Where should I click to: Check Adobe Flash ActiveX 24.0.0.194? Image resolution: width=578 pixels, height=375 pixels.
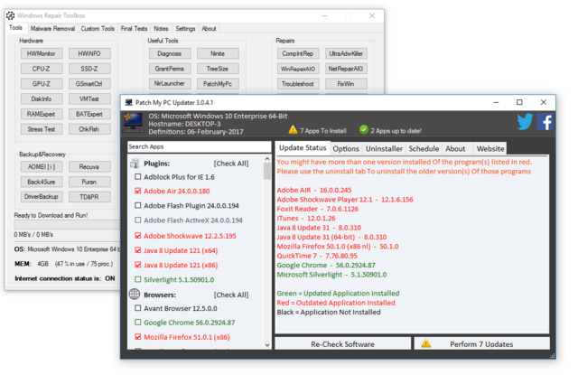tap(138, 220)
